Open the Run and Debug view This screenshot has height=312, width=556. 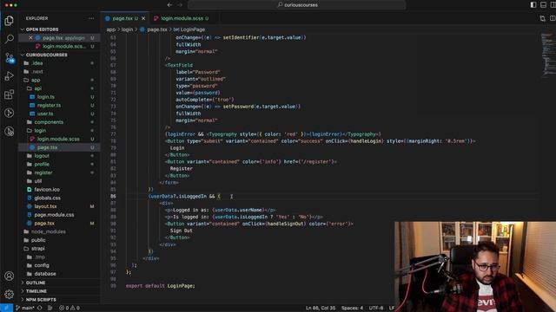tap(10, 75)
